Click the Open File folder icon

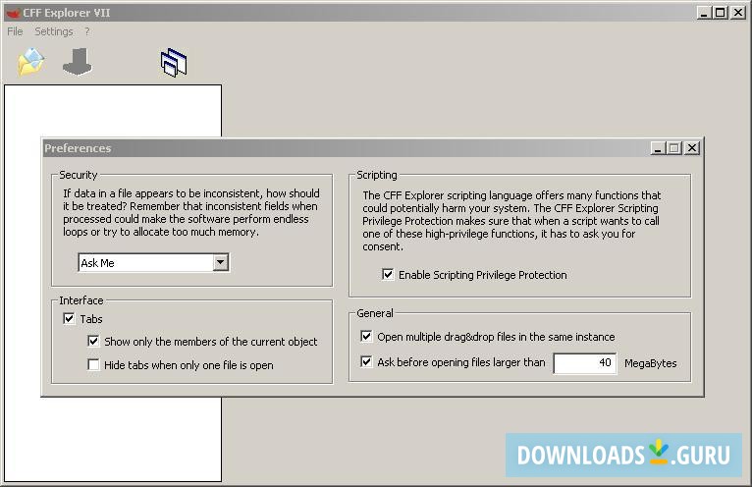pos(31,62)
